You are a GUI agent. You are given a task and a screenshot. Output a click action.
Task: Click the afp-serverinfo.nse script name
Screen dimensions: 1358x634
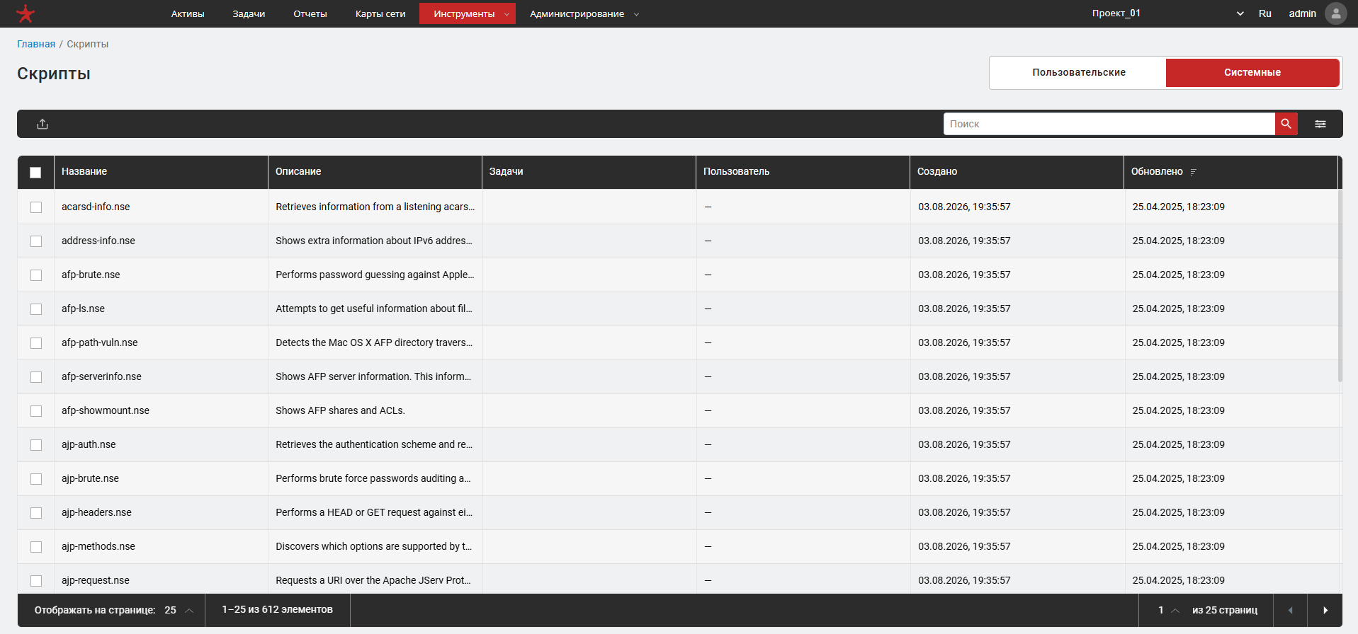point(101,376)
